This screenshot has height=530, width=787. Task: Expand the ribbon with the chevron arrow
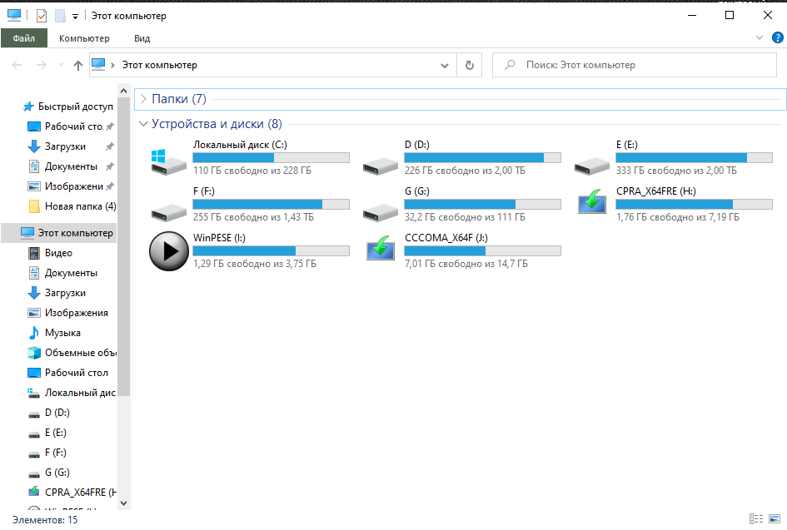[759, 38]
